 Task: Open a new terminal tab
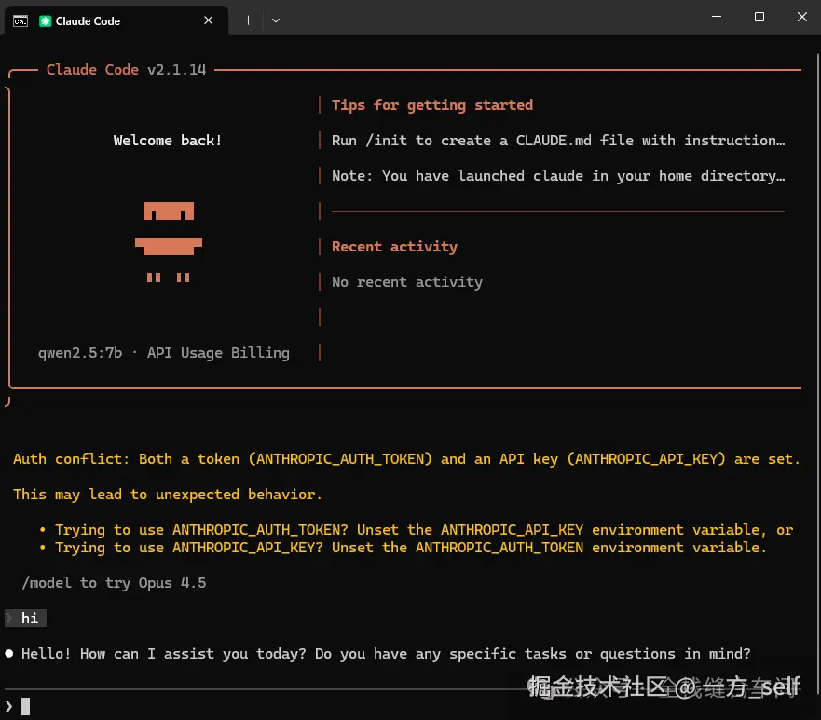[248, 20]
